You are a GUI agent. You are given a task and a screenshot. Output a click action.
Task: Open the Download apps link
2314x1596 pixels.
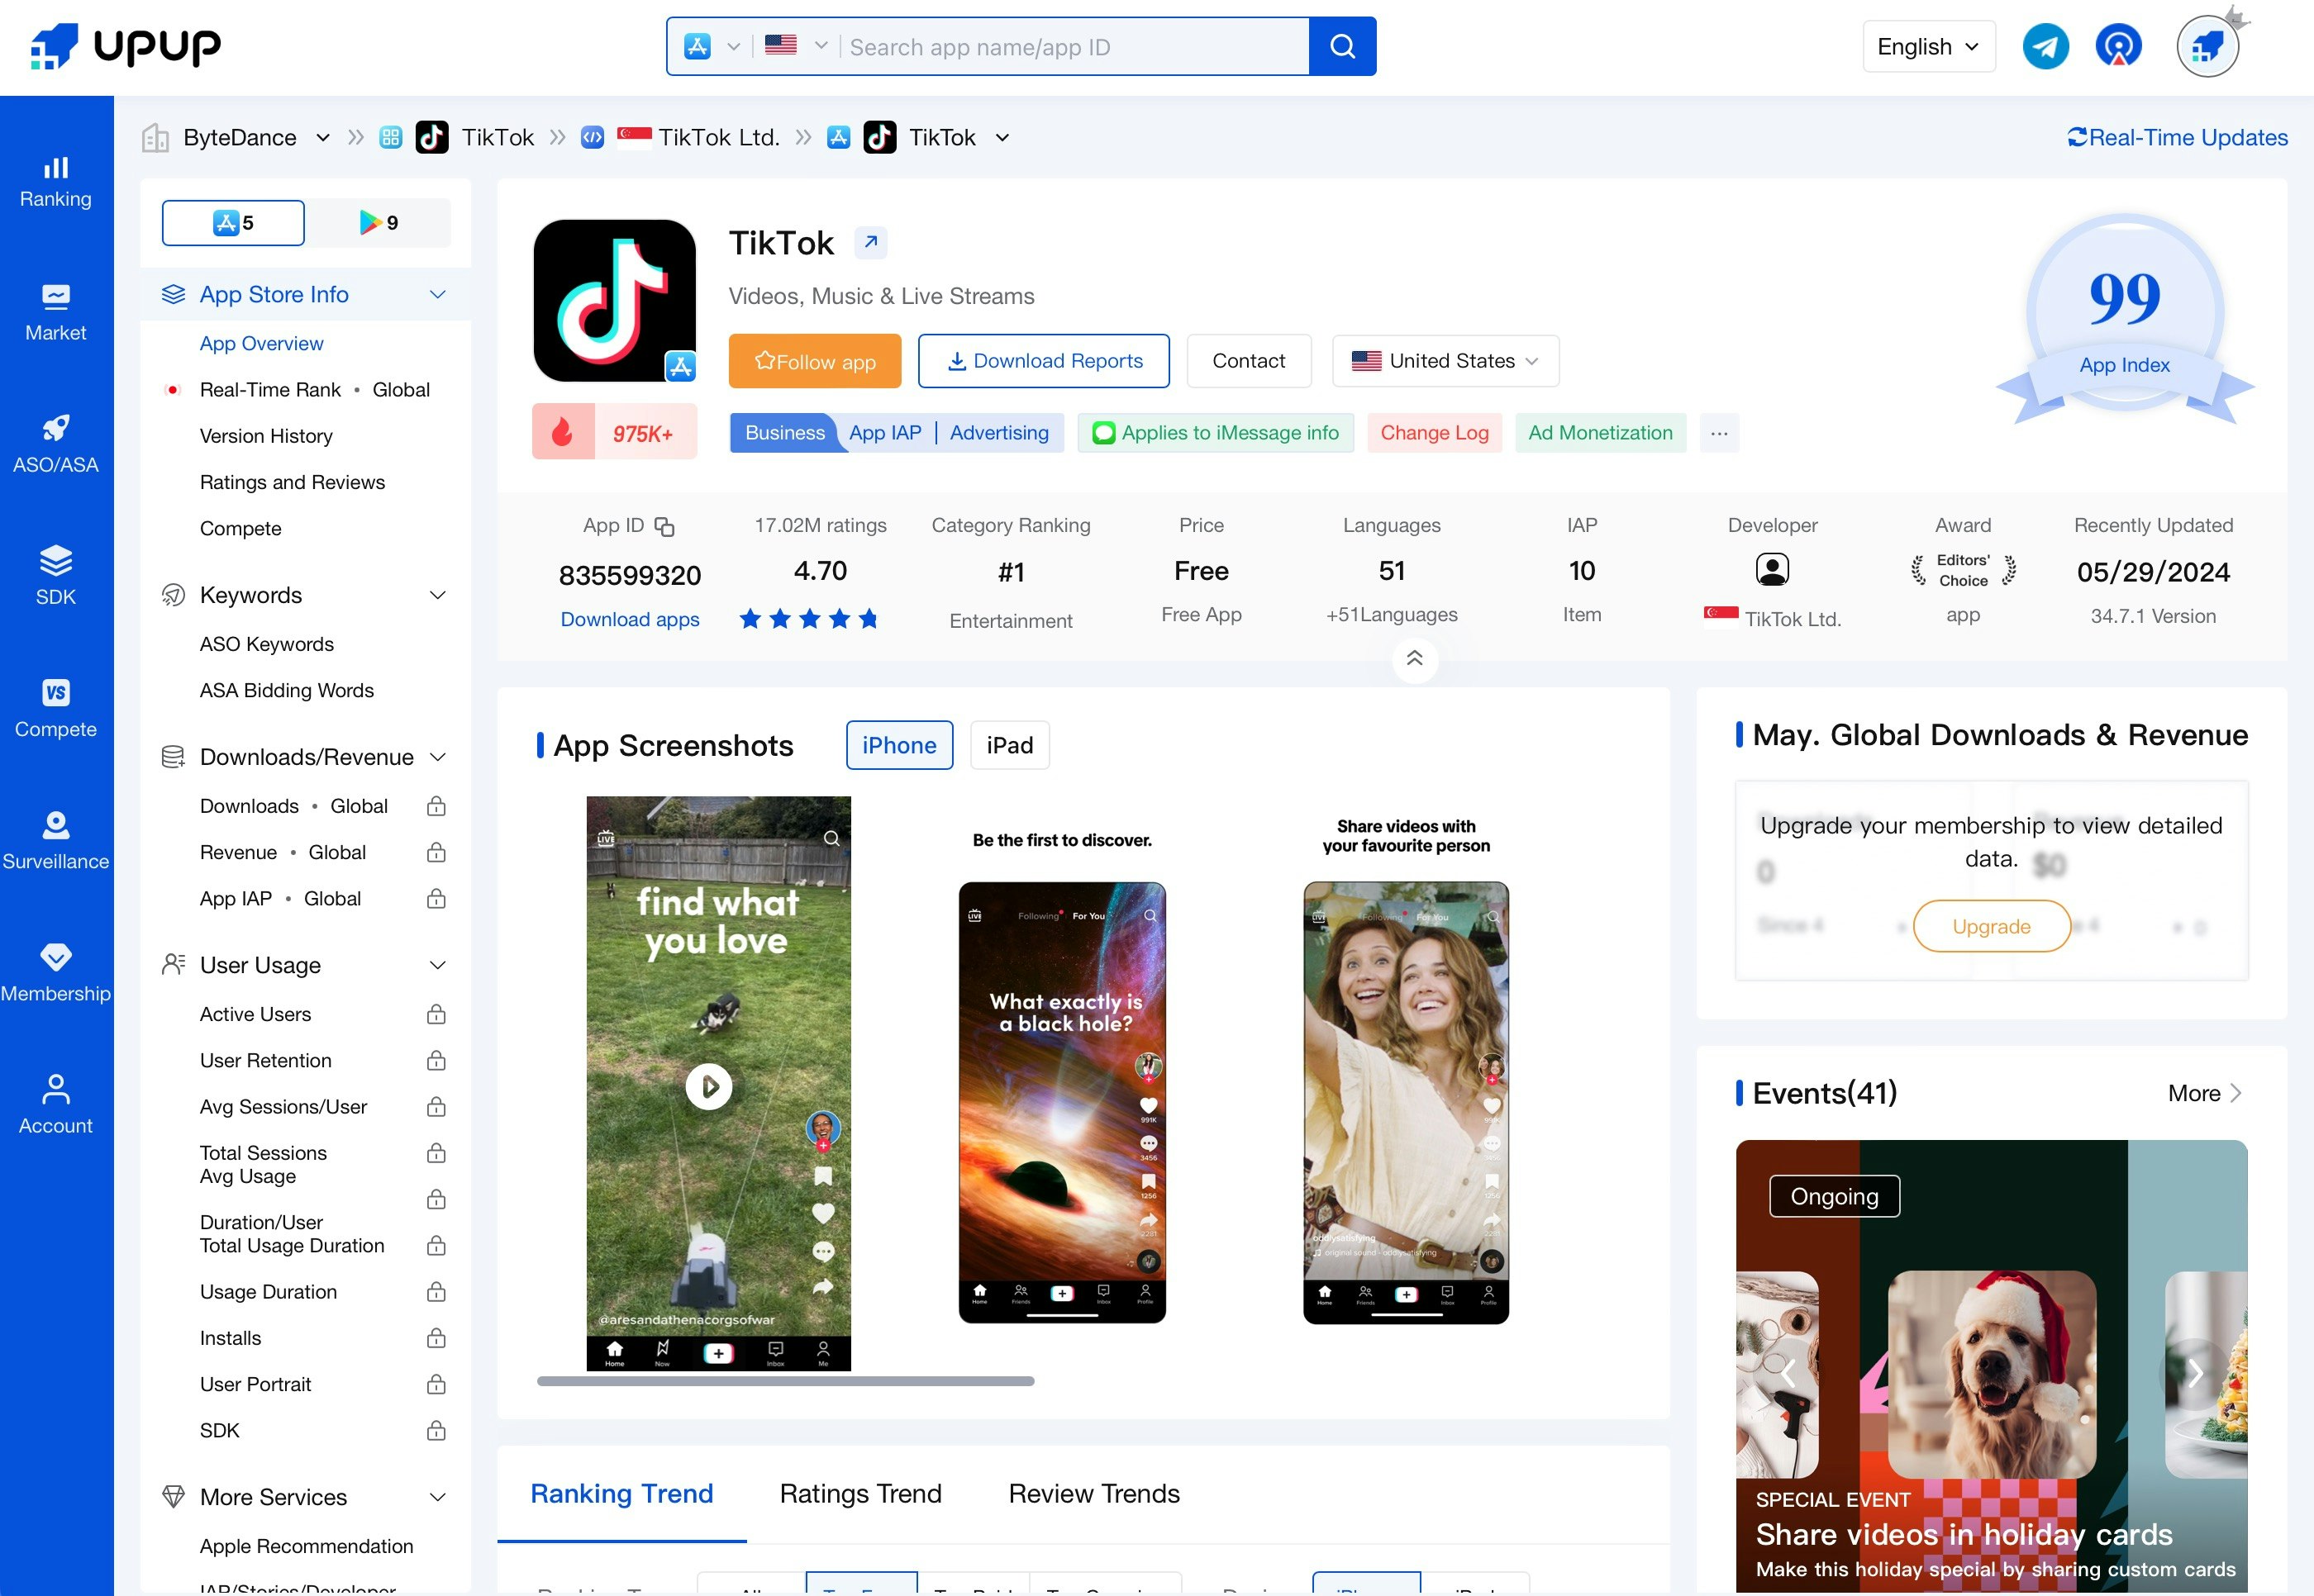629,619
